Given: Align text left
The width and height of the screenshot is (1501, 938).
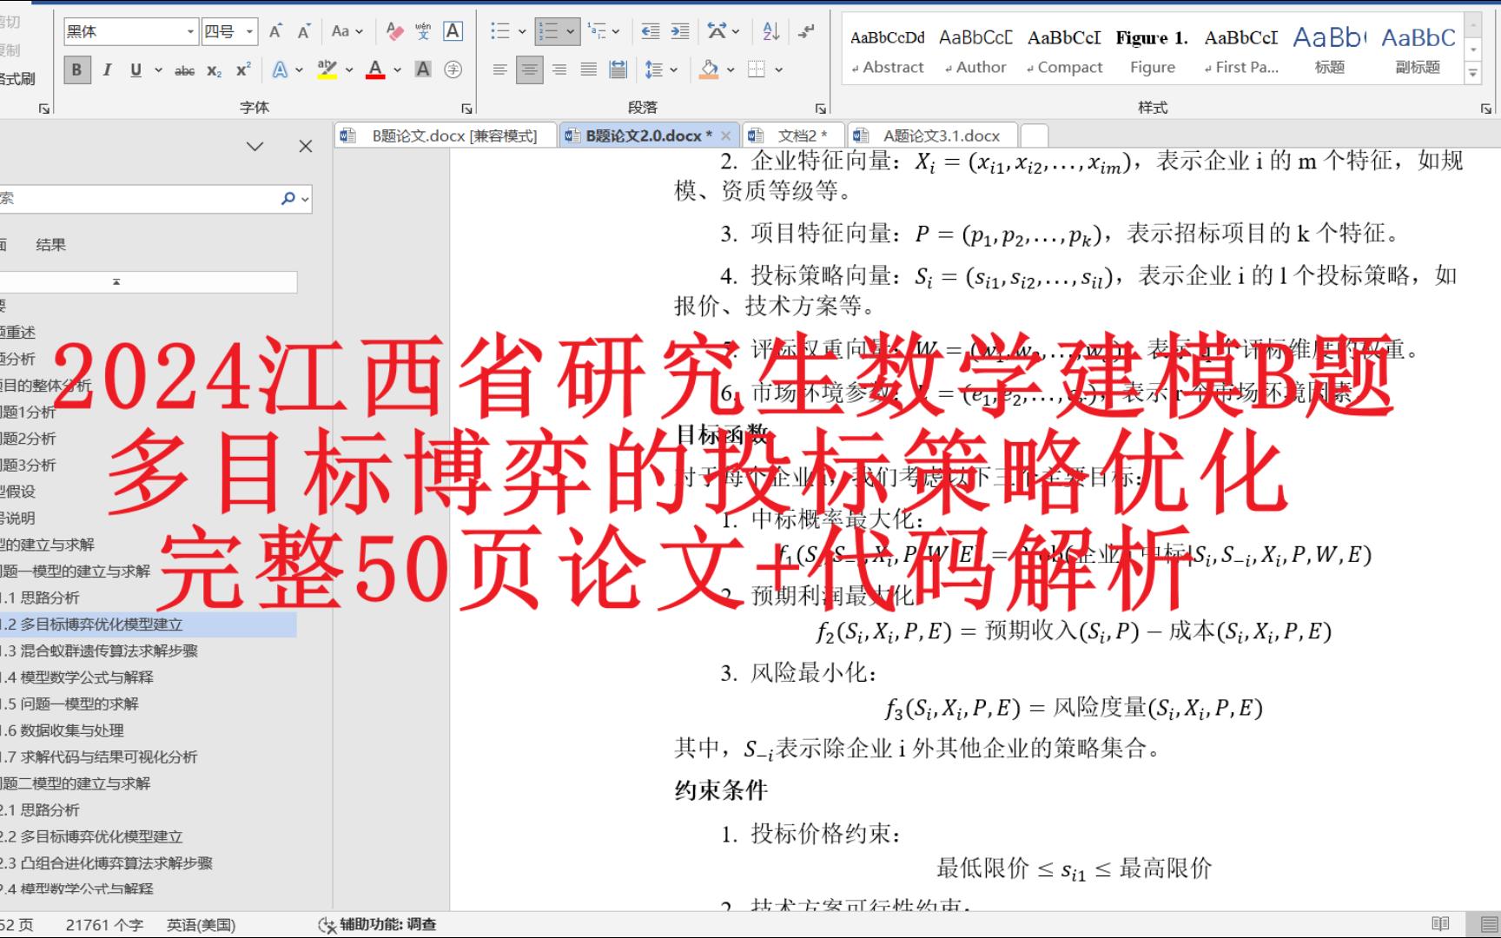Looking at the screenshot, I should 499,69.
